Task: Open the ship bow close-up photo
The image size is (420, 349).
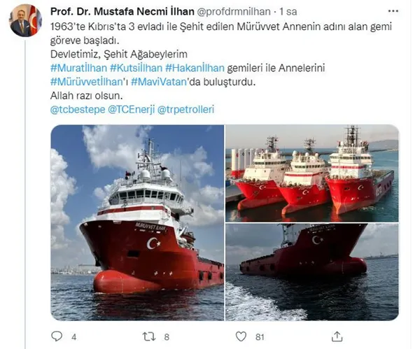Action: point(311,272)
